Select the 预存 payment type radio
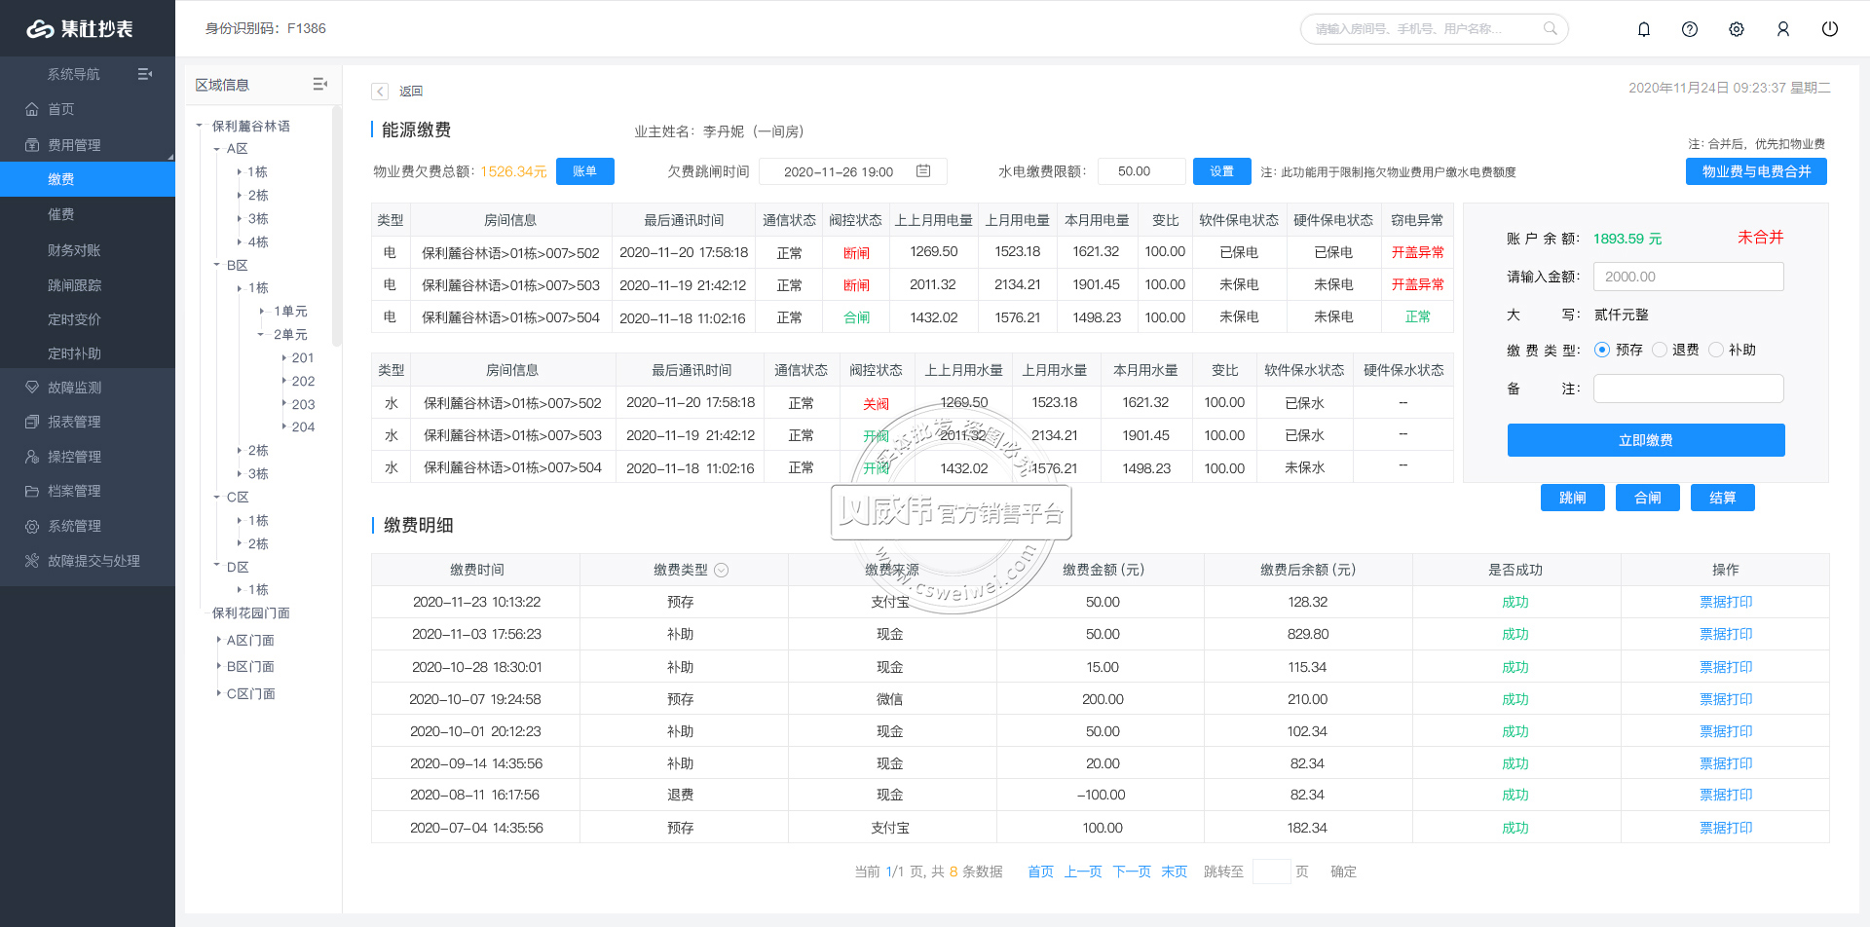This screenshot has height=927, width=1870. 1602,350
